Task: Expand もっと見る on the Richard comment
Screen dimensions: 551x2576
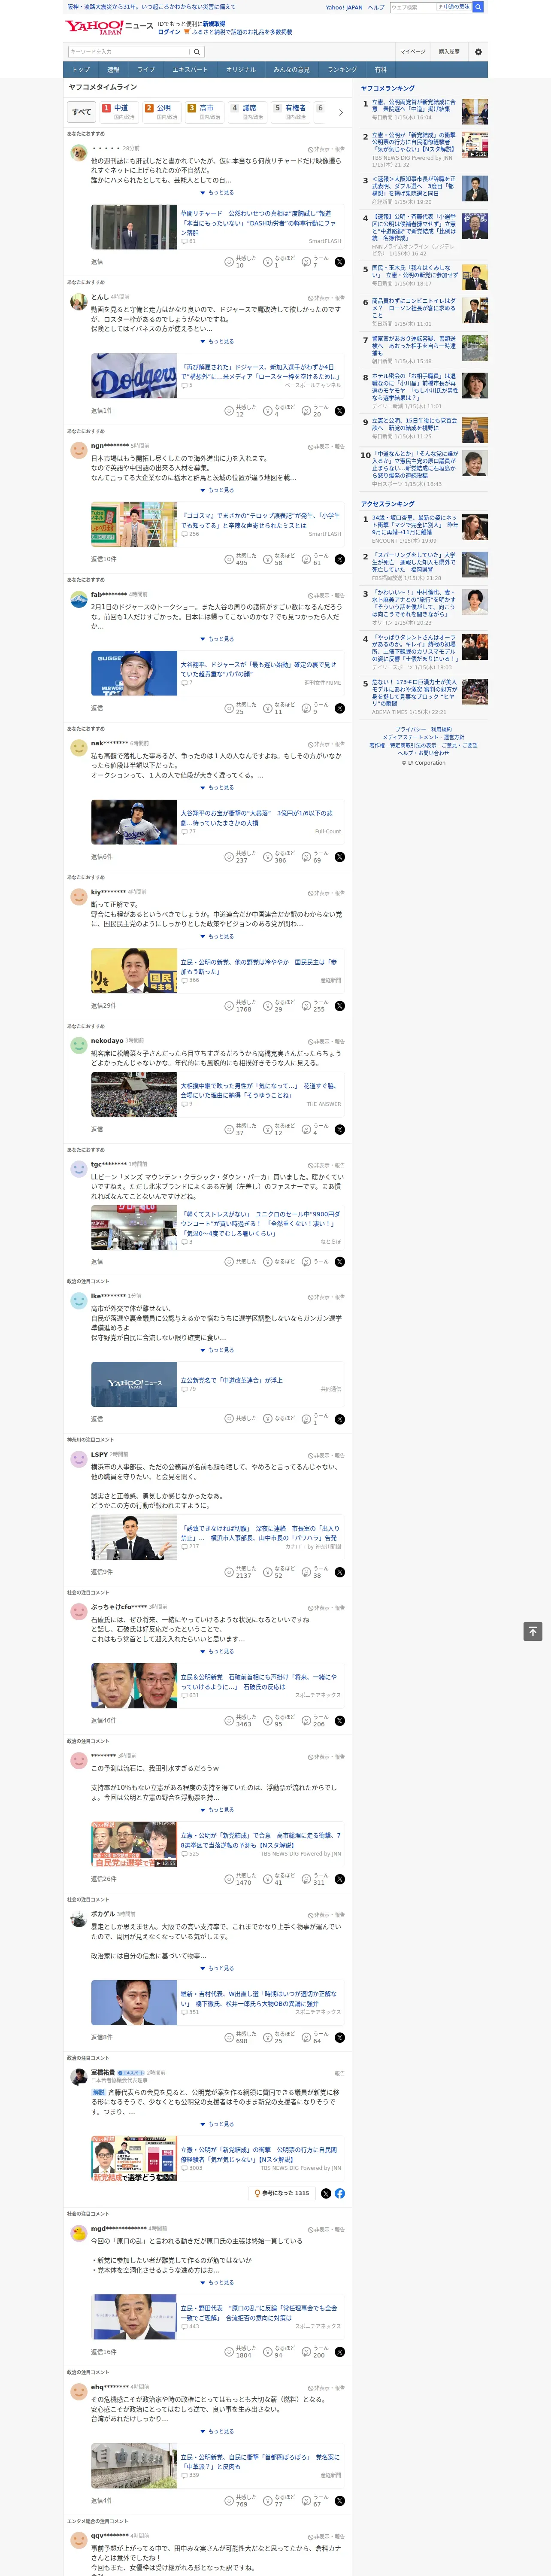Action: point(217,193)
